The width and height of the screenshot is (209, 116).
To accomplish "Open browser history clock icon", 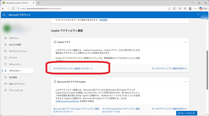I will pyautogui.click(x=185, y=9).
